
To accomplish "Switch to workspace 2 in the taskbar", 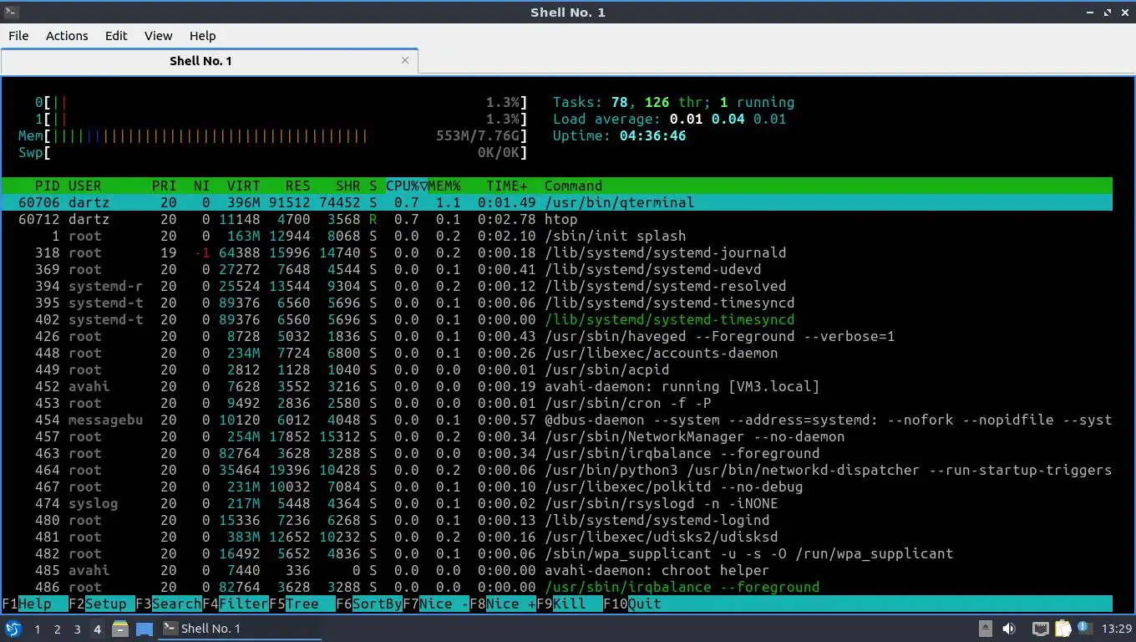I will 57,629.
